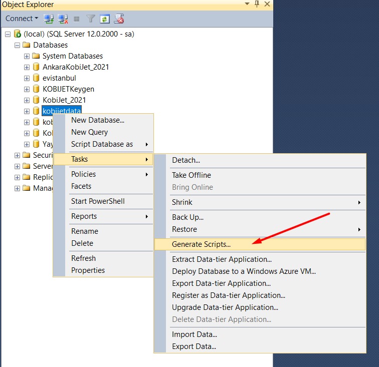Choose New Database... from the context menu
Image resolution: width=379 pixels, height=367 pixels.
click(x=103, y=120)
